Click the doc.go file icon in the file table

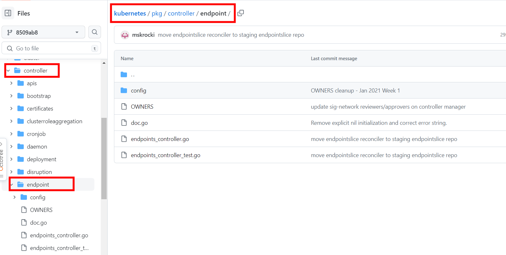[x=124, y=123]
